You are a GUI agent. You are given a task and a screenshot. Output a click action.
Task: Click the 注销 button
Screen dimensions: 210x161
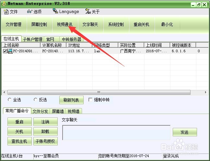[46, 122]
